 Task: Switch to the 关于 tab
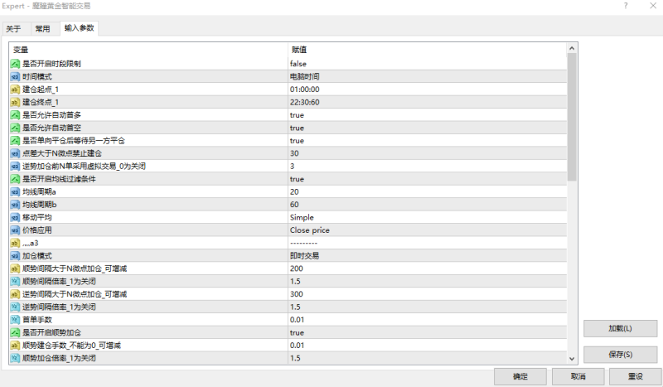14,29
